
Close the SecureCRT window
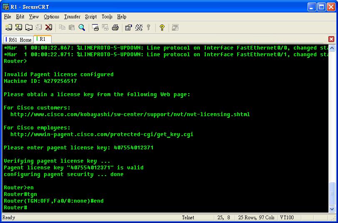tap(331, 7)
